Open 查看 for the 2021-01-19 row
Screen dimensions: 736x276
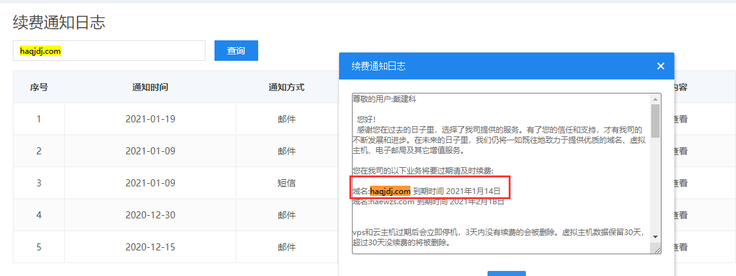point(679,119)
